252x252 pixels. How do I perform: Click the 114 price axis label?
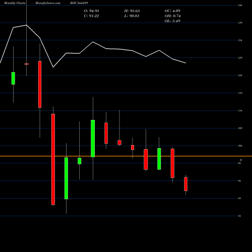pyautogui.click(x=240, y=111)
